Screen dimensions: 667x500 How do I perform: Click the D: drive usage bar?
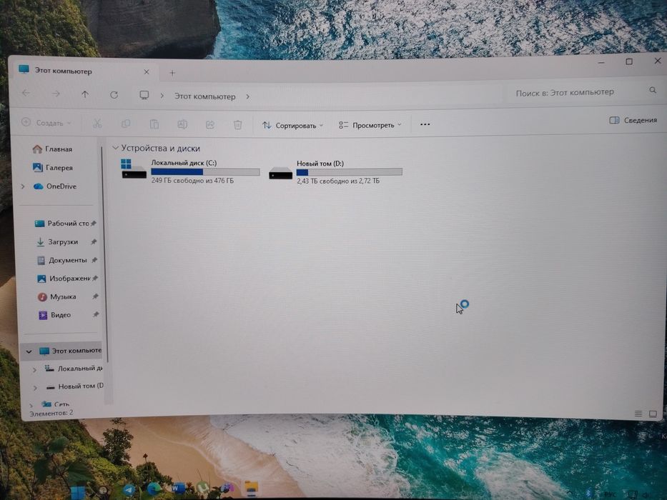click(x=350, y=172)
